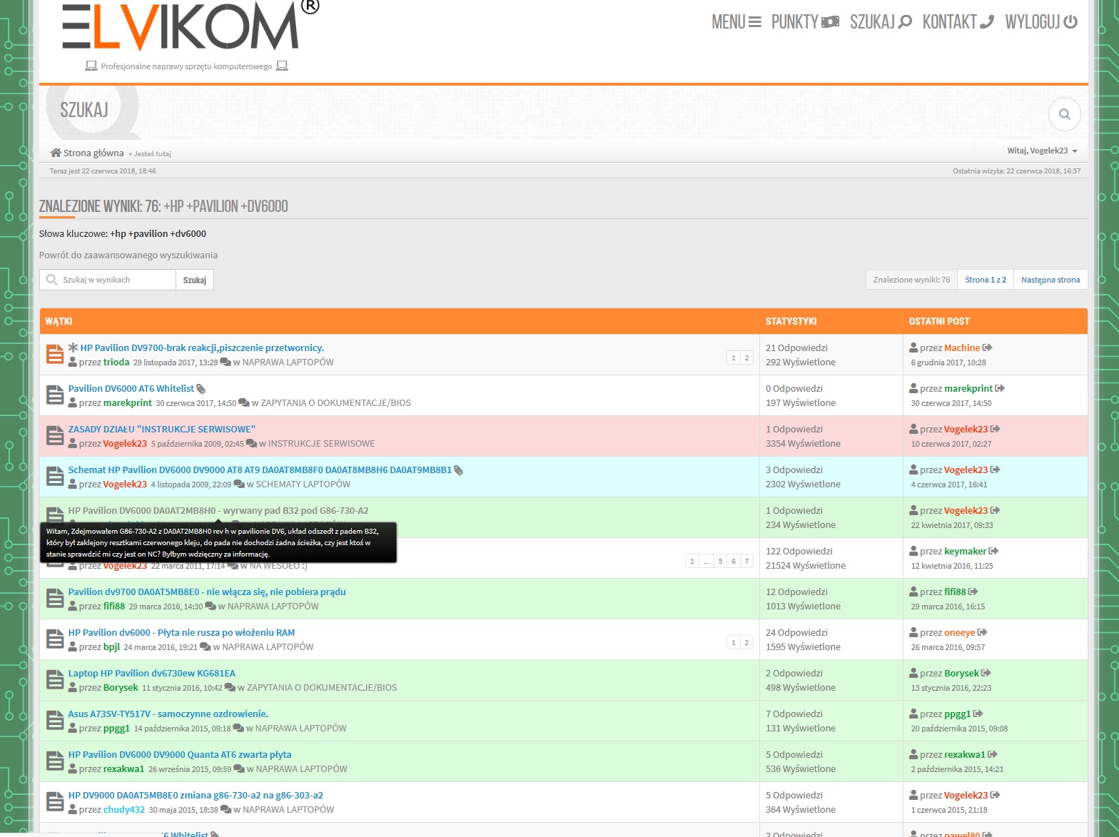
Task: Go to page 7 of NA WESOŁO thread
Action: (746, 561)
